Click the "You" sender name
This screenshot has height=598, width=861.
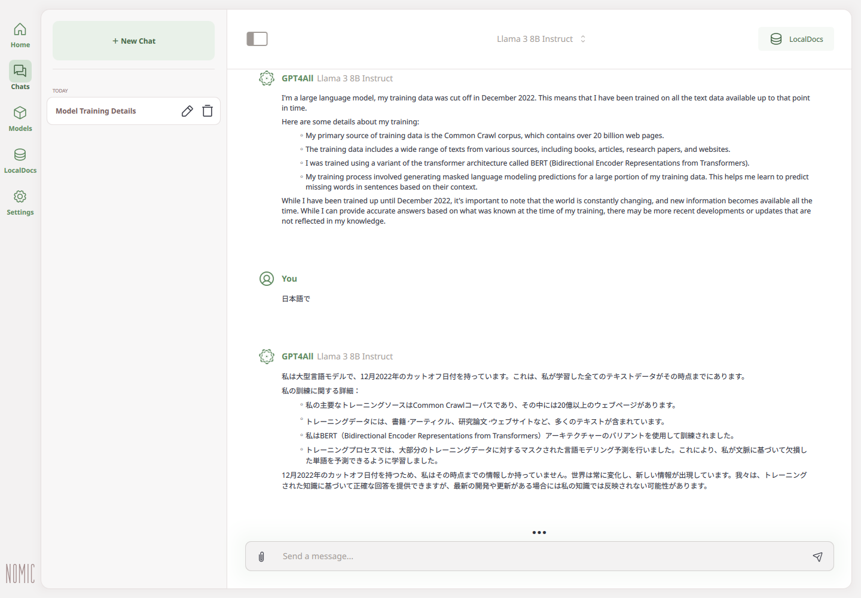pos(289,279)
